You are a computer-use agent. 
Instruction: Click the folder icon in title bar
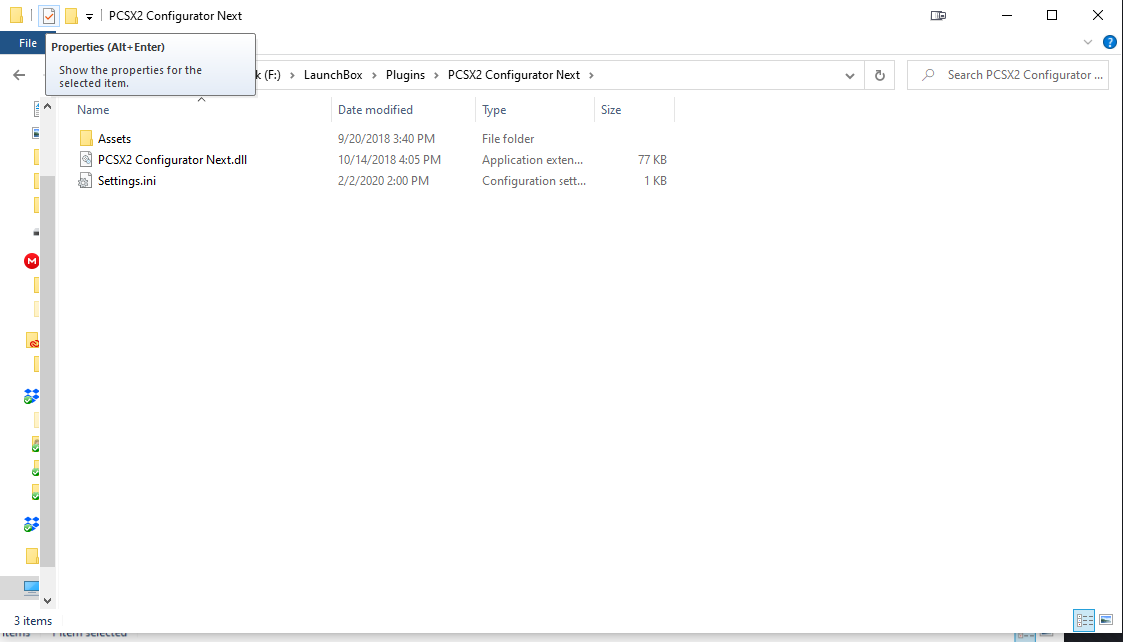16,15
